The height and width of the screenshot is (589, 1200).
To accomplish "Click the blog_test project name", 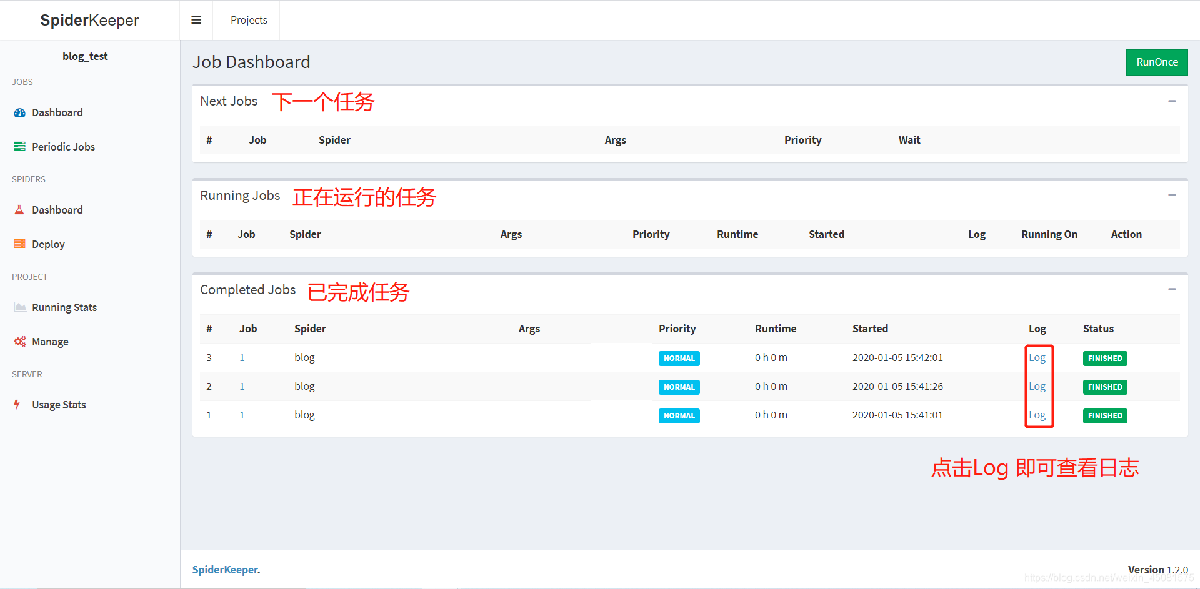I will (x=85, y=56).
